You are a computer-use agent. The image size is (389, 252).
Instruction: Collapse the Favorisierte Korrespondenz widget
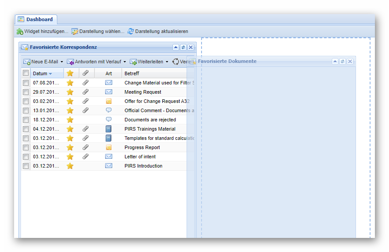coord(176,47)
